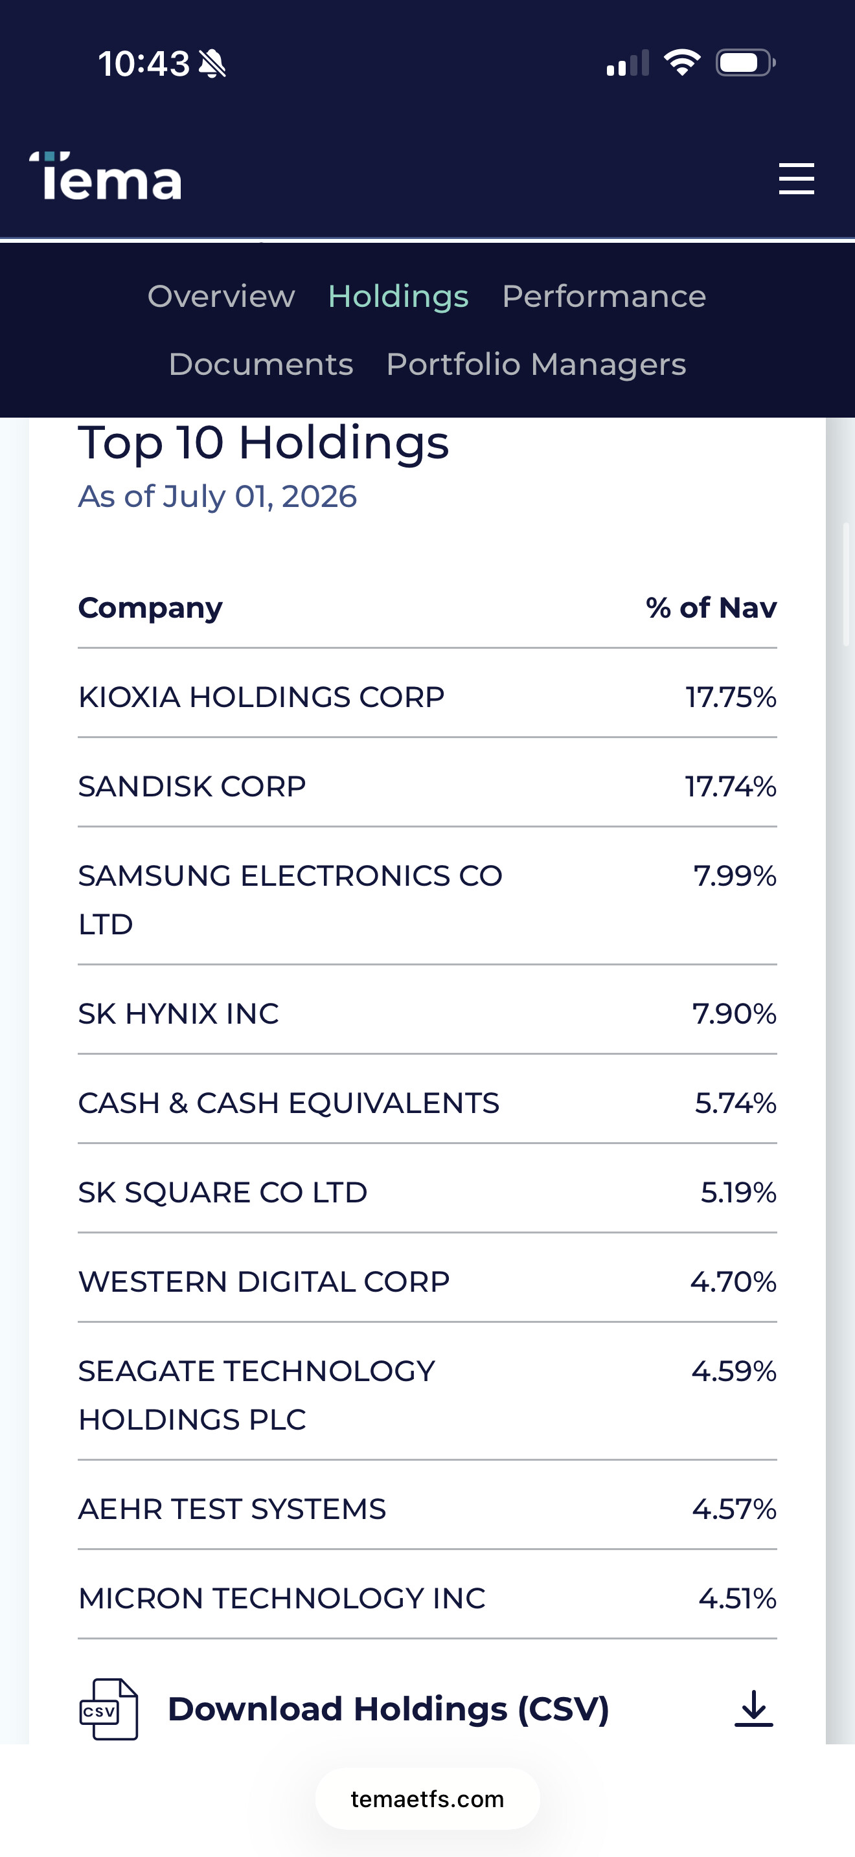Open the Portfolio Managers tab
This screenshot has height=1857, width=855.
click(x=536, y=364)
